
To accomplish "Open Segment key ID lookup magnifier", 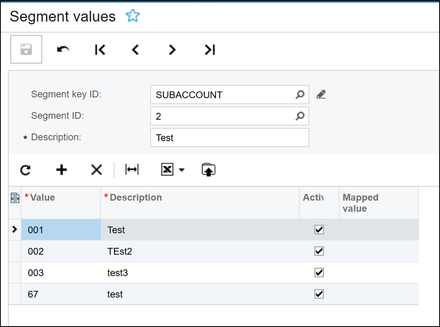I will [300, 95].
